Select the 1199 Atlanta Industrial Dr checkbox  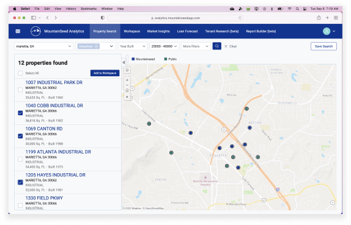(20, 159)
